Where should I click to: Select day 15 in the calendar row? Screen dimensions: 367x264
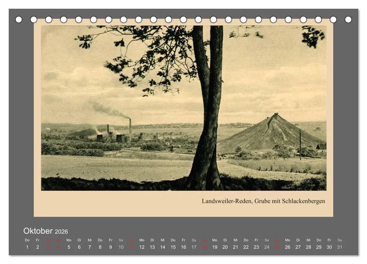click(x=173, y=247)
